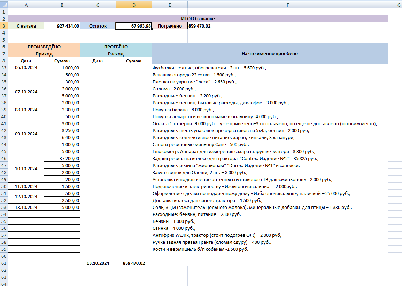Screen dimensions: 402x286
Task: Select the ПРОЕБЁНО Расход header cell
Action: [116, 50]
